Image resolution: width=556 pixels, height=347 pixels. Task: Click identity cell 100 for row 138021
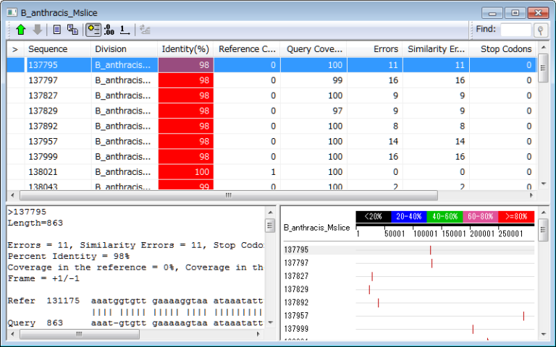pos(186,172)
